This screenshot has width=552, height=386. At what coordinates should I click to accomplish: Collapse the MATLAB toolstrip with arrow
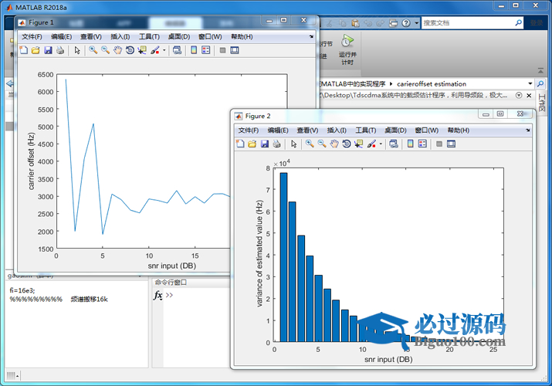click(540, 71)
